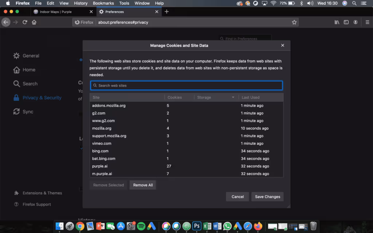Open PowerPoint from the dock
Image resolution: width=373 pixels, height=233 pixels.
click(x=100, y=226)
